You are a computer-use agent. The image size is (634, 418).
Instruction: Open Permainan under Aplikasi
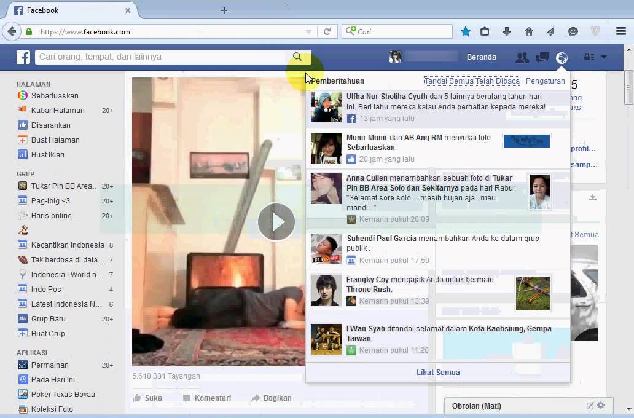50,365
